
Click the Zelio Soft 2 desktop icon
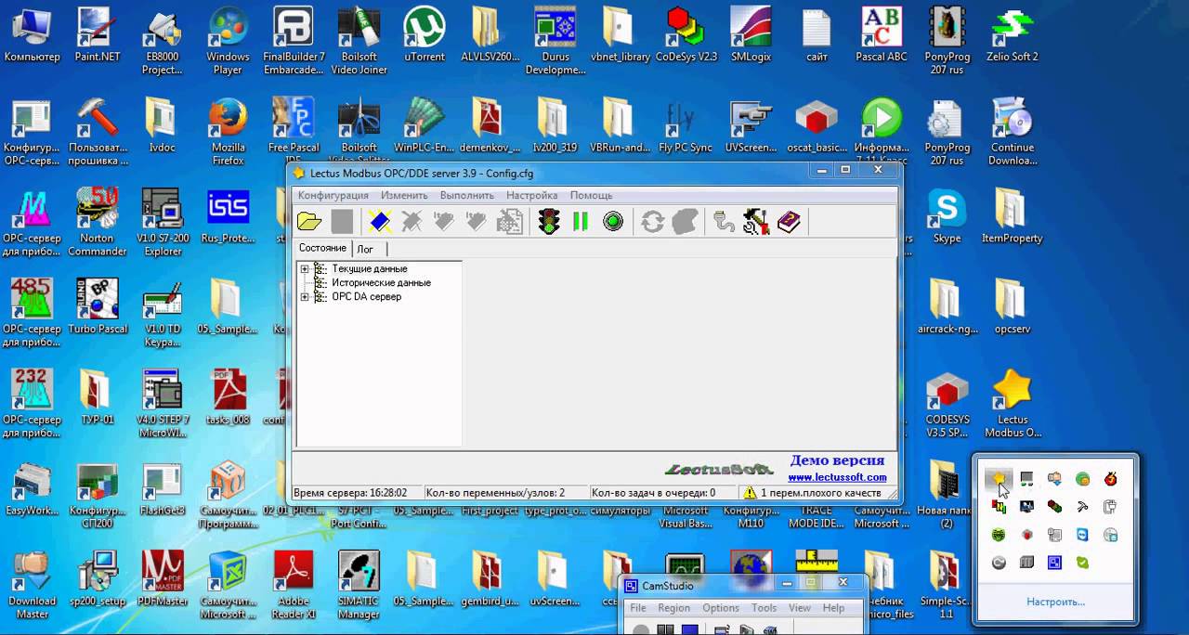(1013, 35)
